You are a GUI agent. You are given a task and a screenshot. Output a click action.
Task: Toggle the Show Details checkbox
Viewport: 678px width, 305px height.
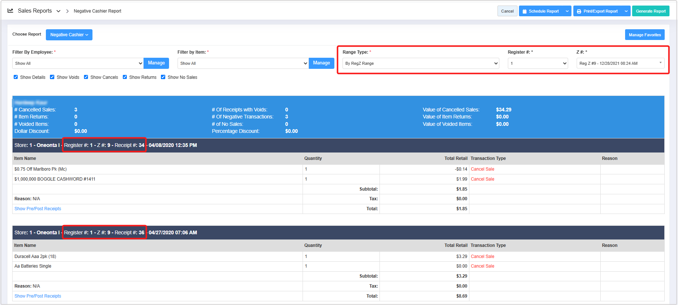coord(16,77)
